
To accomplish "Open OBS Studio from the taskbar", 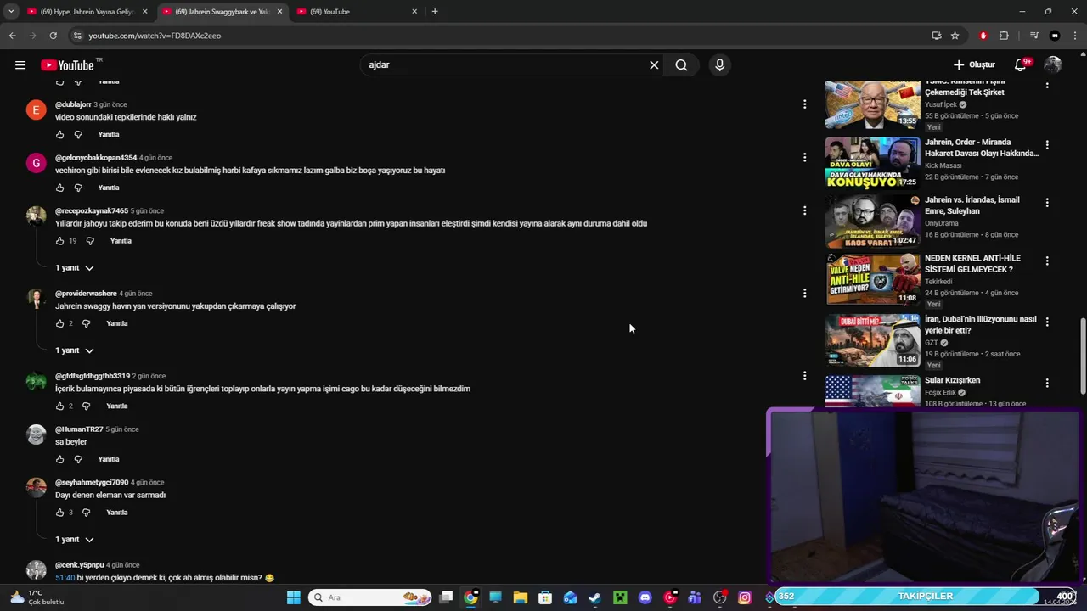I will tap(720, 597).
